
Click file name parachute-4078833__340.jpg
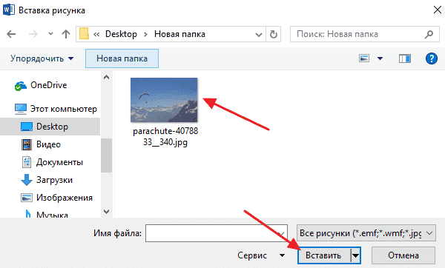(x=165, y=136)
